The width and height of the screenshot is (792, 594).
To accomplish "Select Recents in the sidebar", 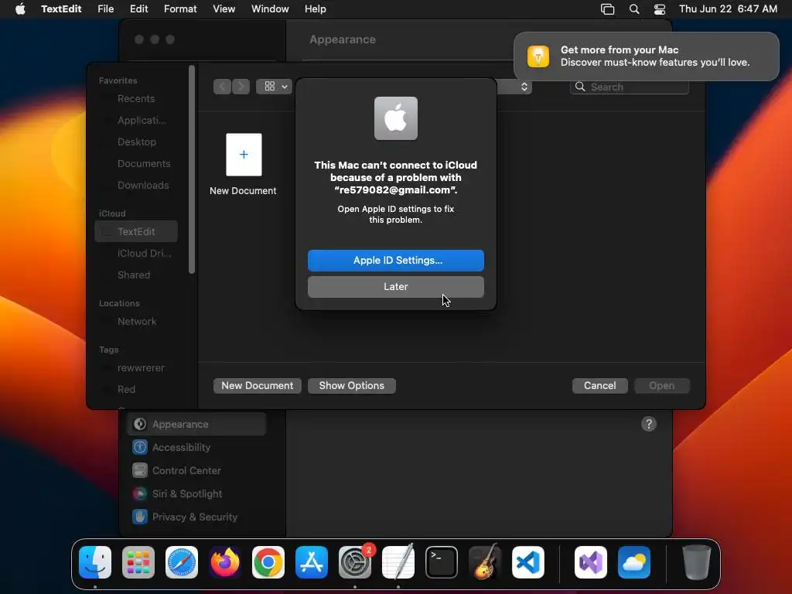I will click(x=136, y=98).
